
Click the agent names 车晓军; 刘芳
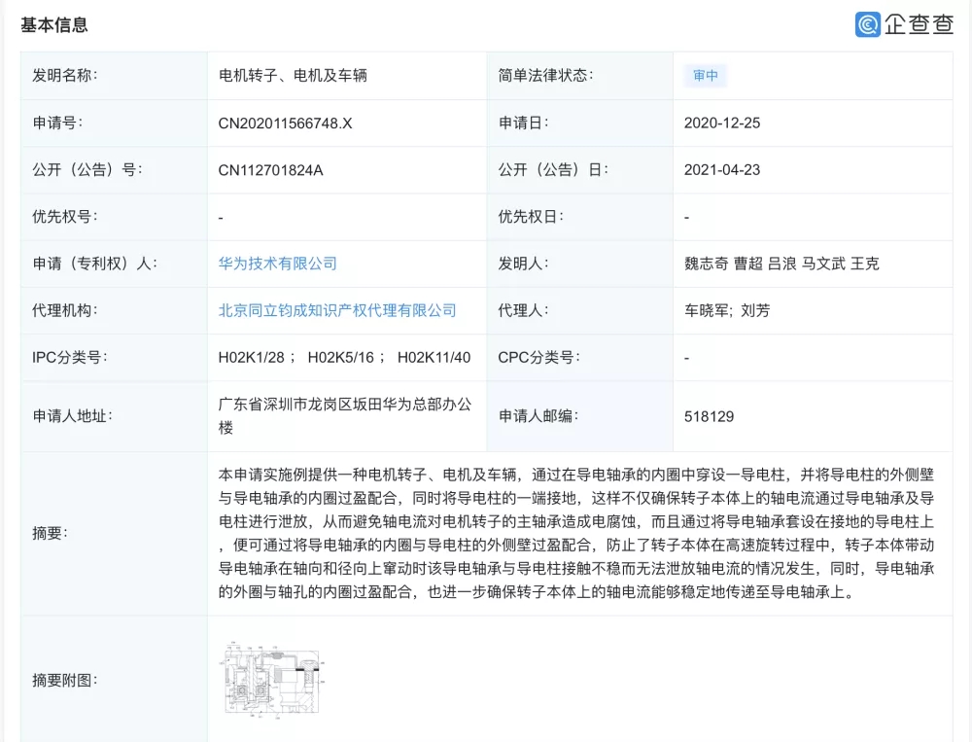point(727,310)
